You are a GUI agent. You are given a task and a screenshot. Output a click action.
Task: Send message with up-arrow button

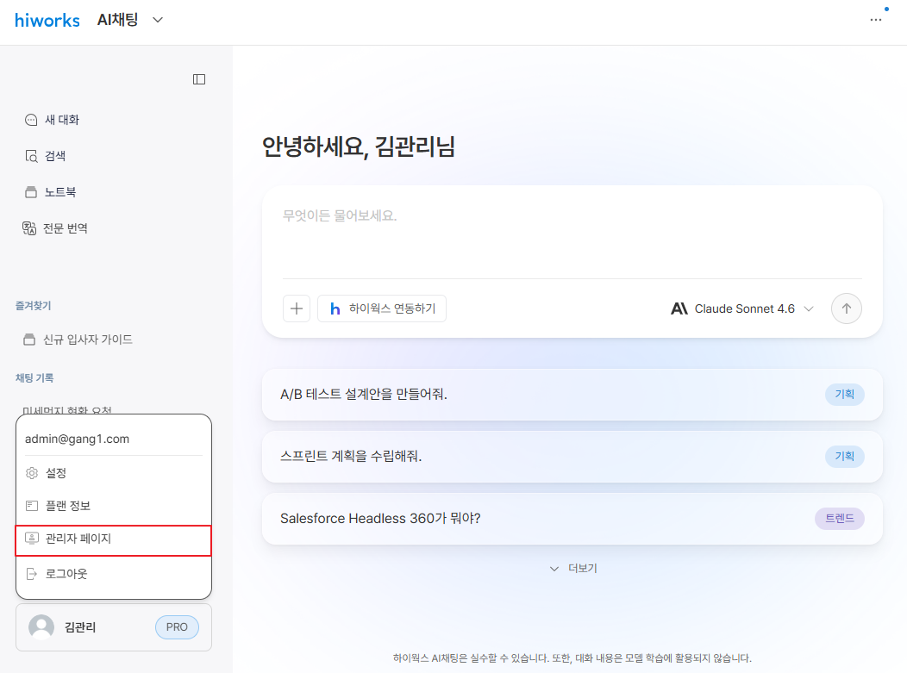847,308
